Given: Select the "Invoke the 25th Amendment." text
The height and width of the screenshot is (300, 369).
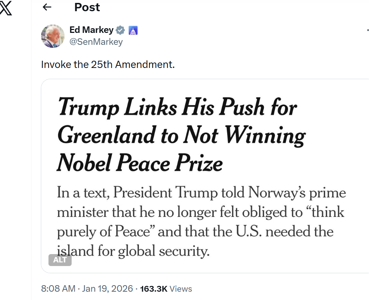Looking at the screenshot, I should [x=108, y=65].
